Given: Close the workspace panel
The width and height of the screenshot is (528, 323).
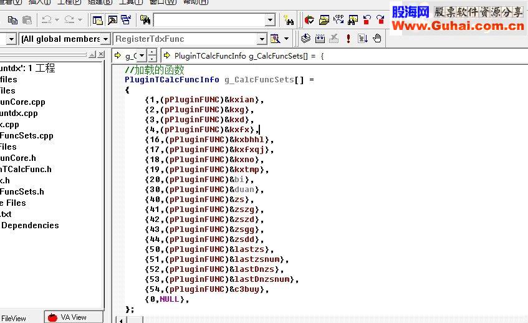Looking at the screenshot, I should 101,54.
